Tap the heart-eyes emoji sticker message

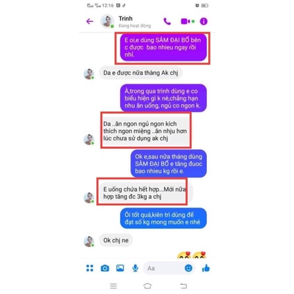click(x=192, y=255)
